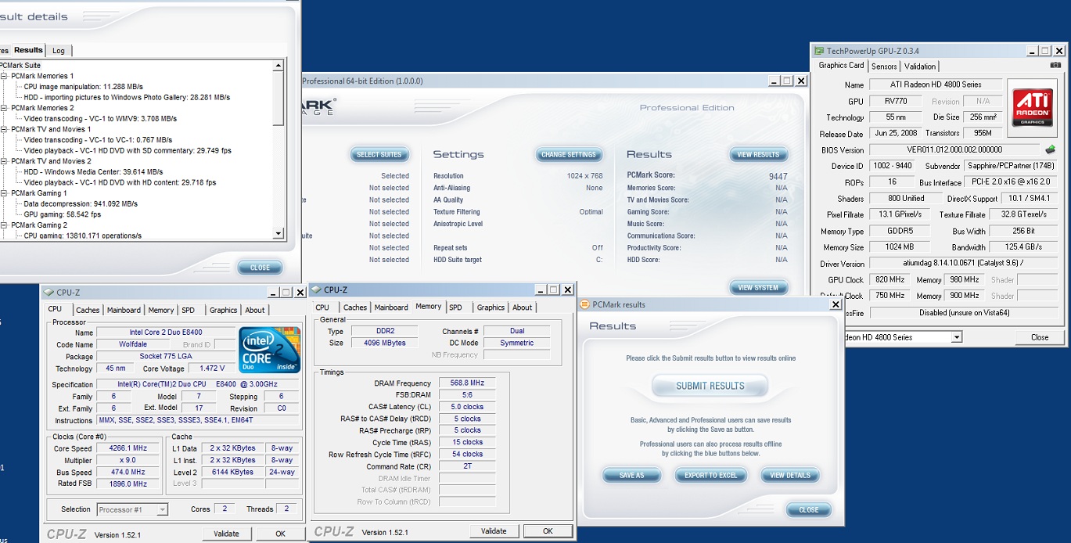Collapse the PCMark Gaming 2 tree node
The height and width of the screenshot is (543, 1071).
[5, 225]
